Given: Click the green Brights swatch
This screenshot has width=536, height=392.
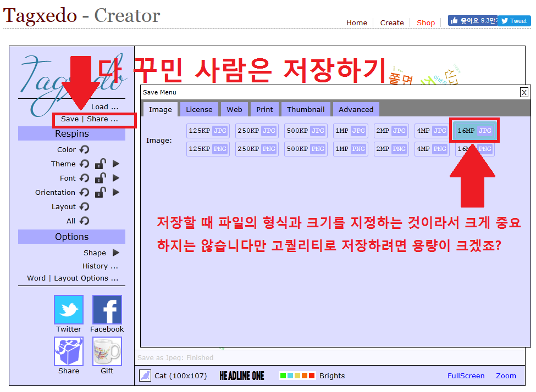Looking at the screenshot, I should pos(283,376).
